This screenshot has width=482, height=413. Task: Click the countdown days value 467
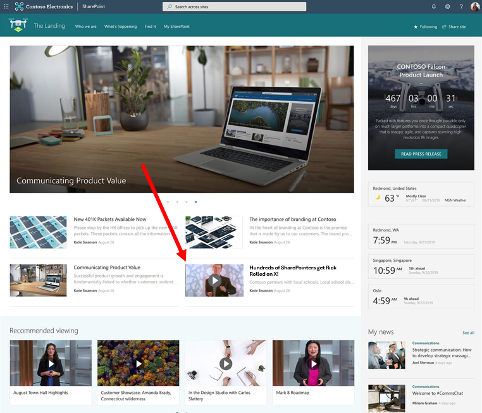(393, 98)
